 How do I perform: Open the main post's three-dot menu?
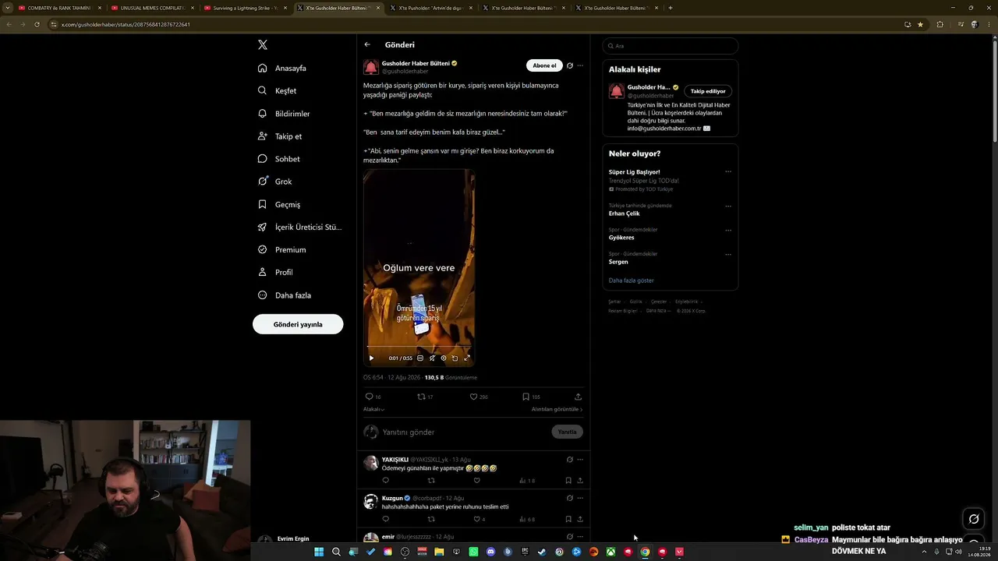[x=580, y=65]
